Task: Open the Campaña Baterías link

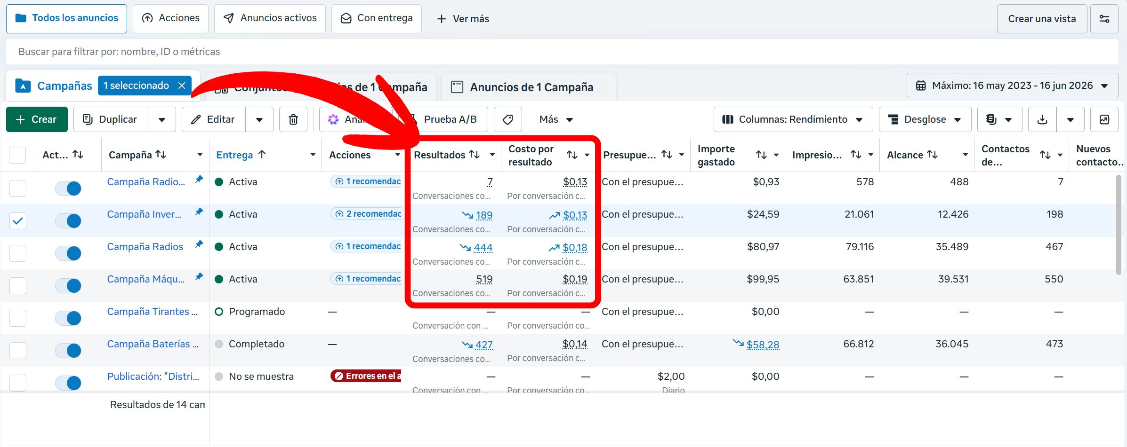Action: tap(153, 344)
